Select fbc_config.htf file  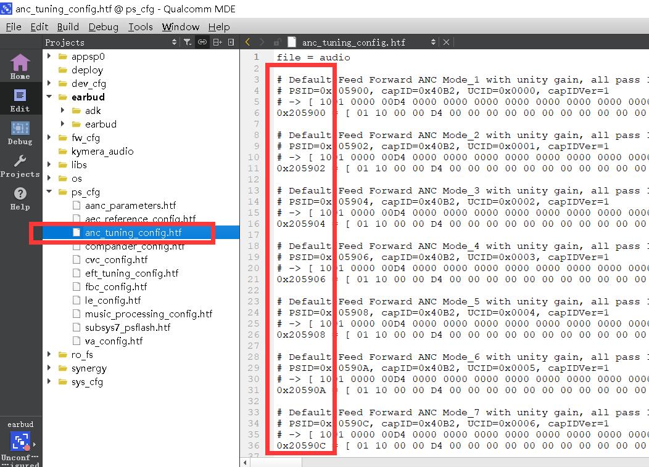(x=116, y=287)
